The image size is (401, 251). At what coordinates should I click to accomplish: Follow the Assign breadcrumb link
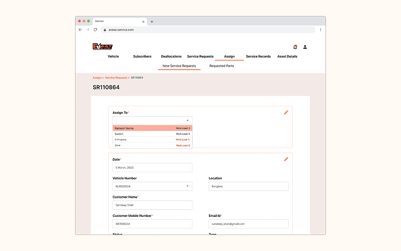pyautogui.click(x=97, y=78)
